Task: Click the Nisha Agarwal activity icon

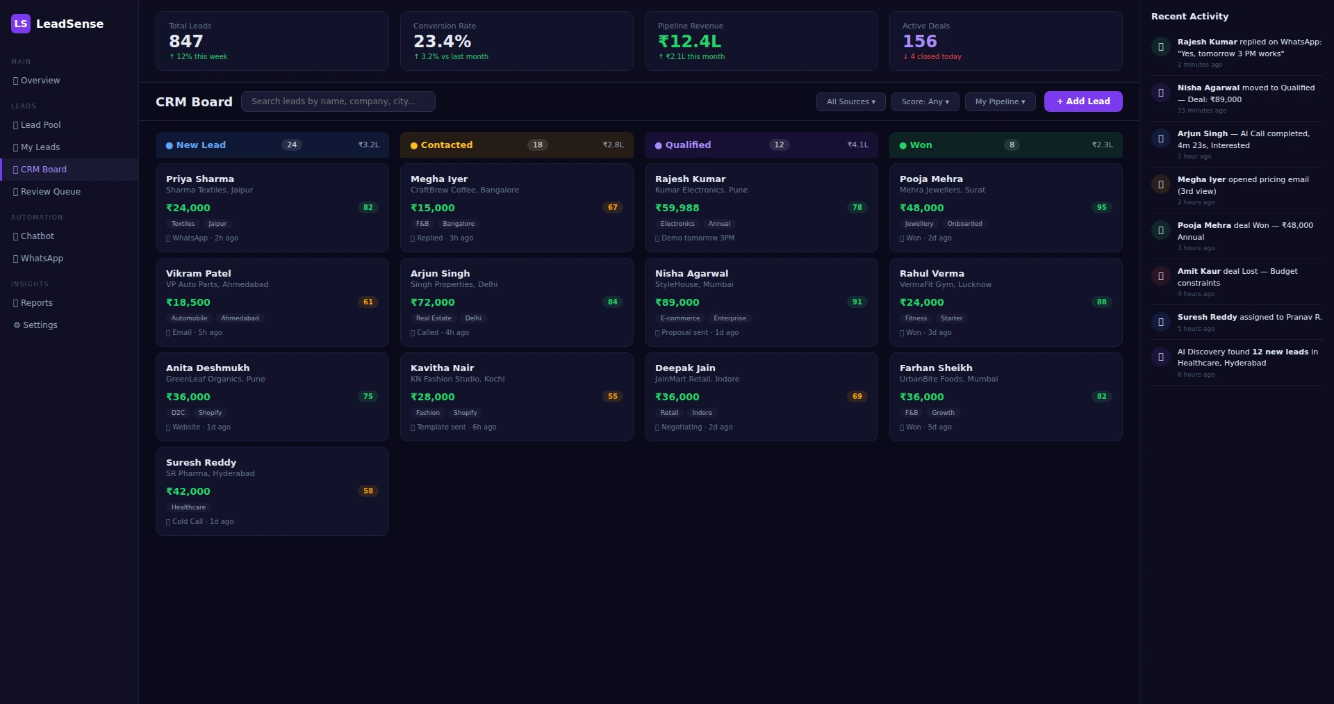Action: [1160, 93]
